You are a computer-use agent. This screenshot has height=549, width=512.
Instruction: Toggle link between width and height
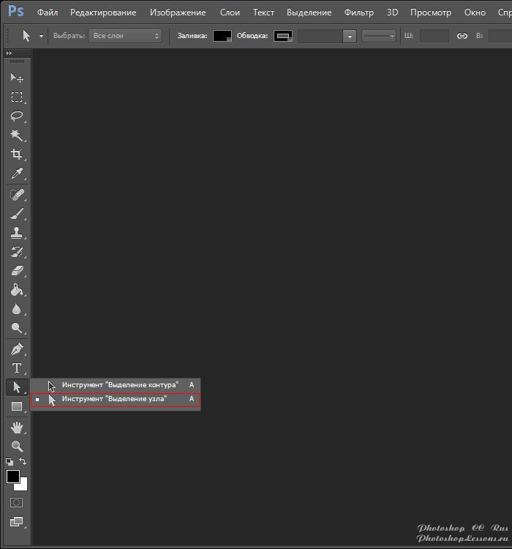(x=462, y=35)
